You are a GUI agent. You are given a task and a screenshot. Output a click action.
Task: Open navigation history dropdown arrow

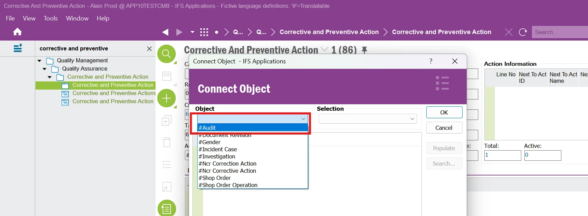pyautogui.click(x=192, y=32)
